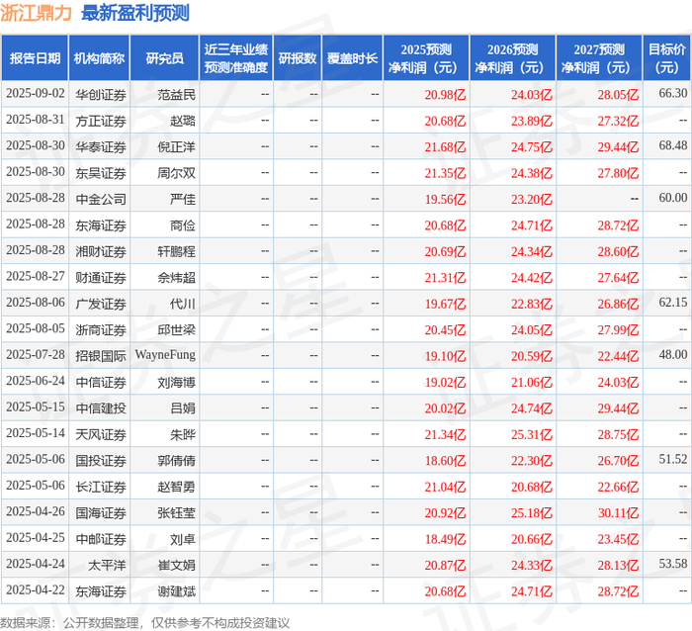This screenshot has height=631, width=692.
Task: Click the 浙江鼎力 title text
Action: point(36,13)
